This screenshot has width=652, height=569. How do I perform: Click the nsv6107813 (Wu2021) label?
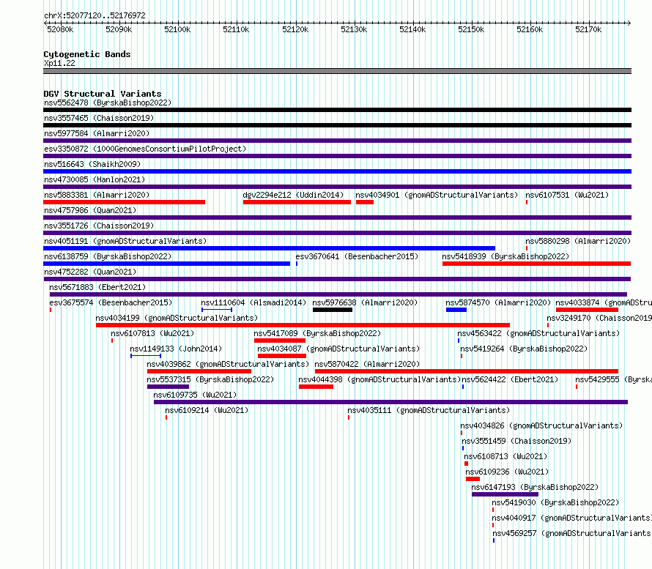tap(152, 333)
